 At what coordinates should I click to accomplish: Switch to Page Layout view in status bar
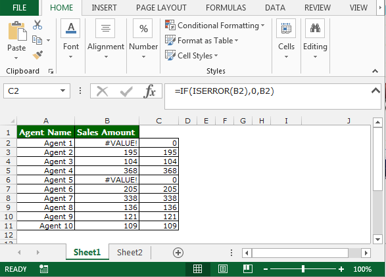coord(223,269)
